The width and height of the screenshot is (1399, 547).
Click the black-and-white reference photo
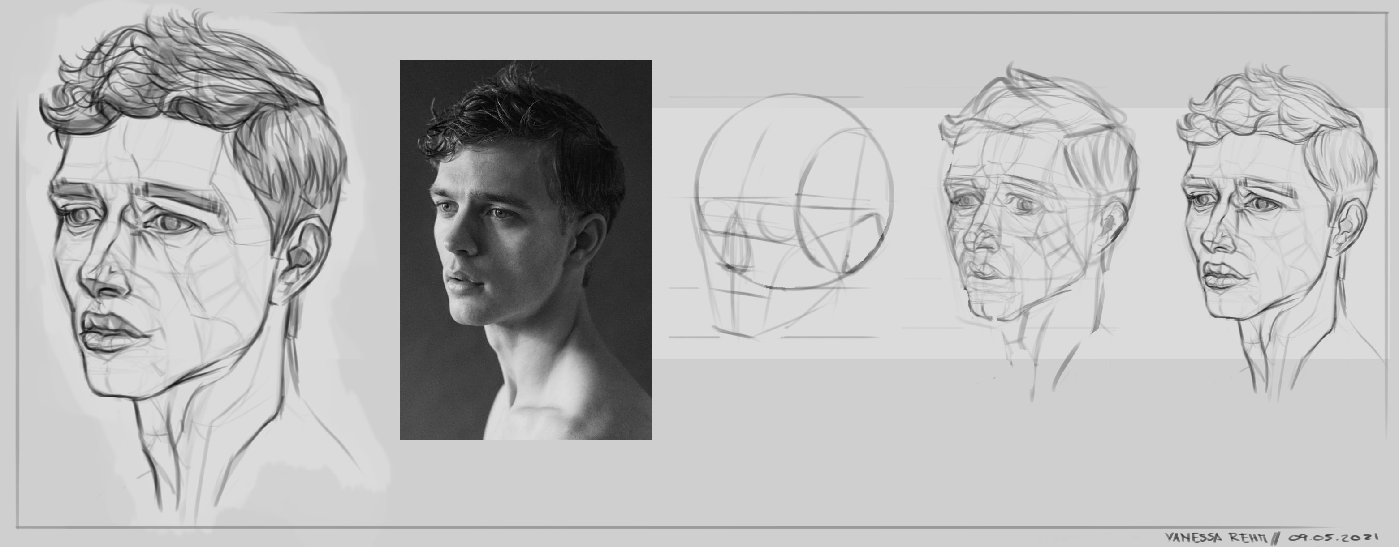tap(526, 250)
